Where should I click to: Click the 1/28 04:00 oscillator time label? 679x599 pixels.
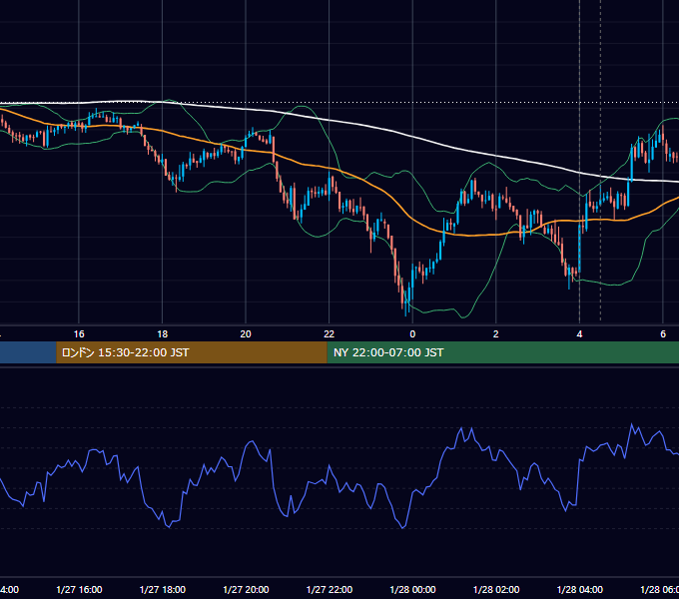[580, 589]
